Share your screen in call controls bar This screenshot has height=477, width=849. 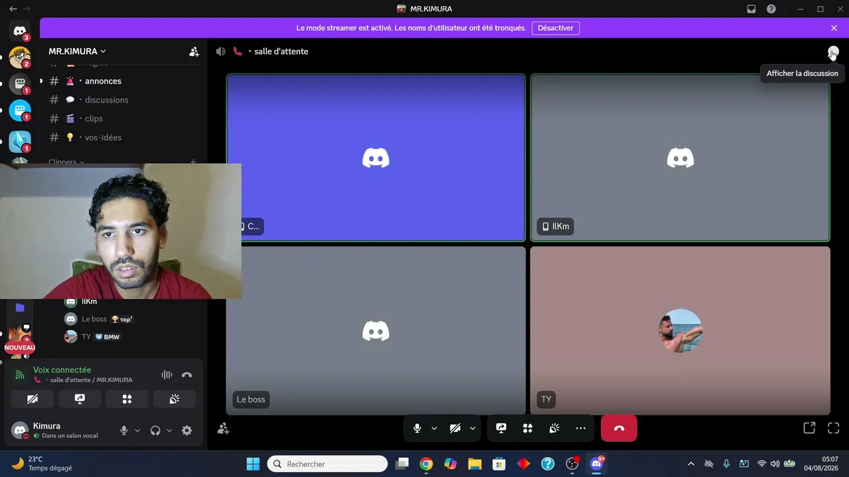pos(501,429)
